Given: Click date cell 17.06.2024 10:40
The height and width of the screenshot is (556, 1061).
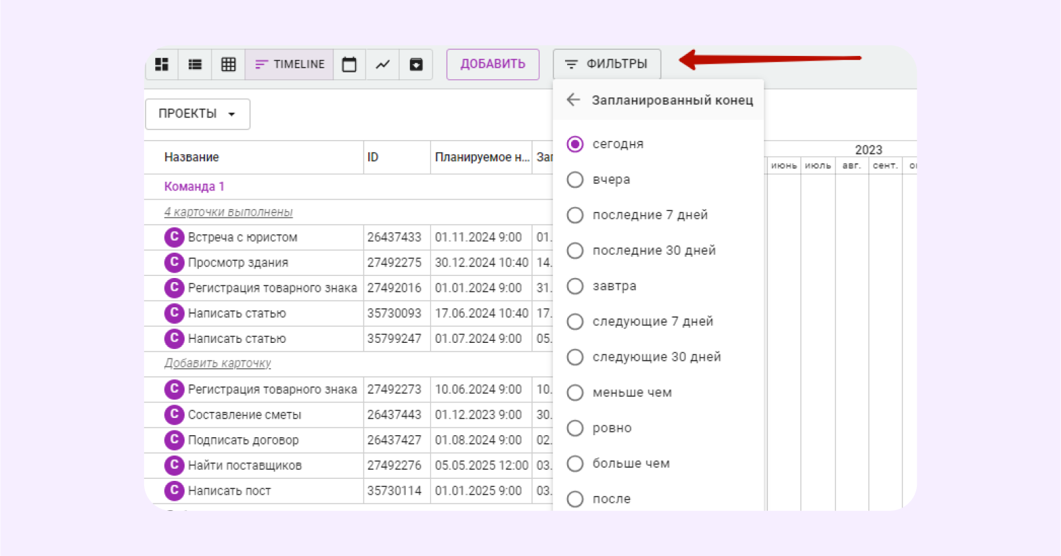Looking at the screenshot, I should pyautogui.click(x=482, y=314).
